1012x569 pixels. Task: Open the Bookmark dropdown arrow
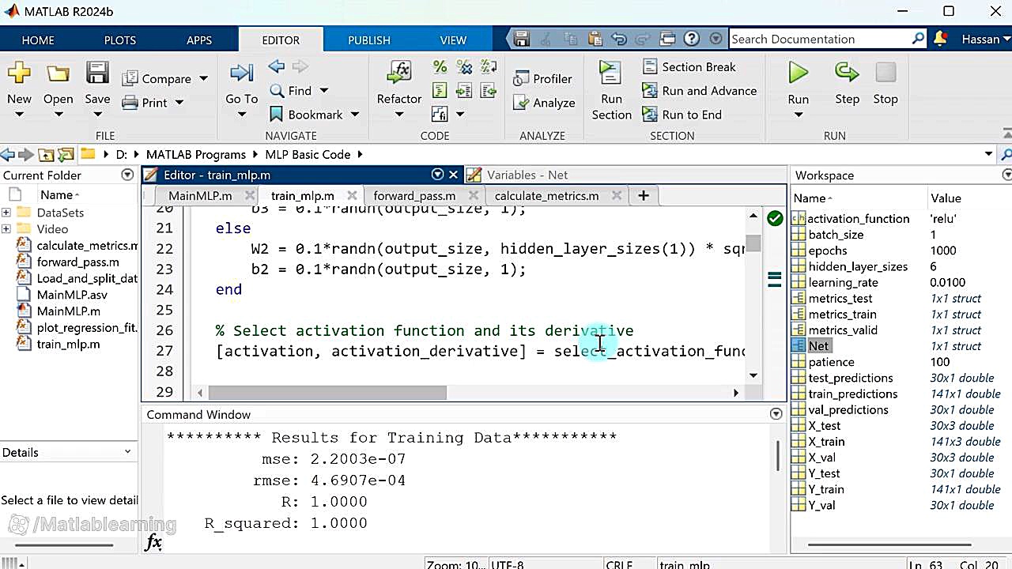[x=355, y=115]
